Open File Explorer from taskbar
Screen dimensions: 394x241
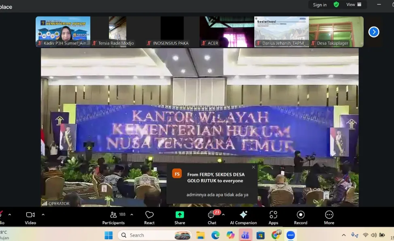coord(200,235)
